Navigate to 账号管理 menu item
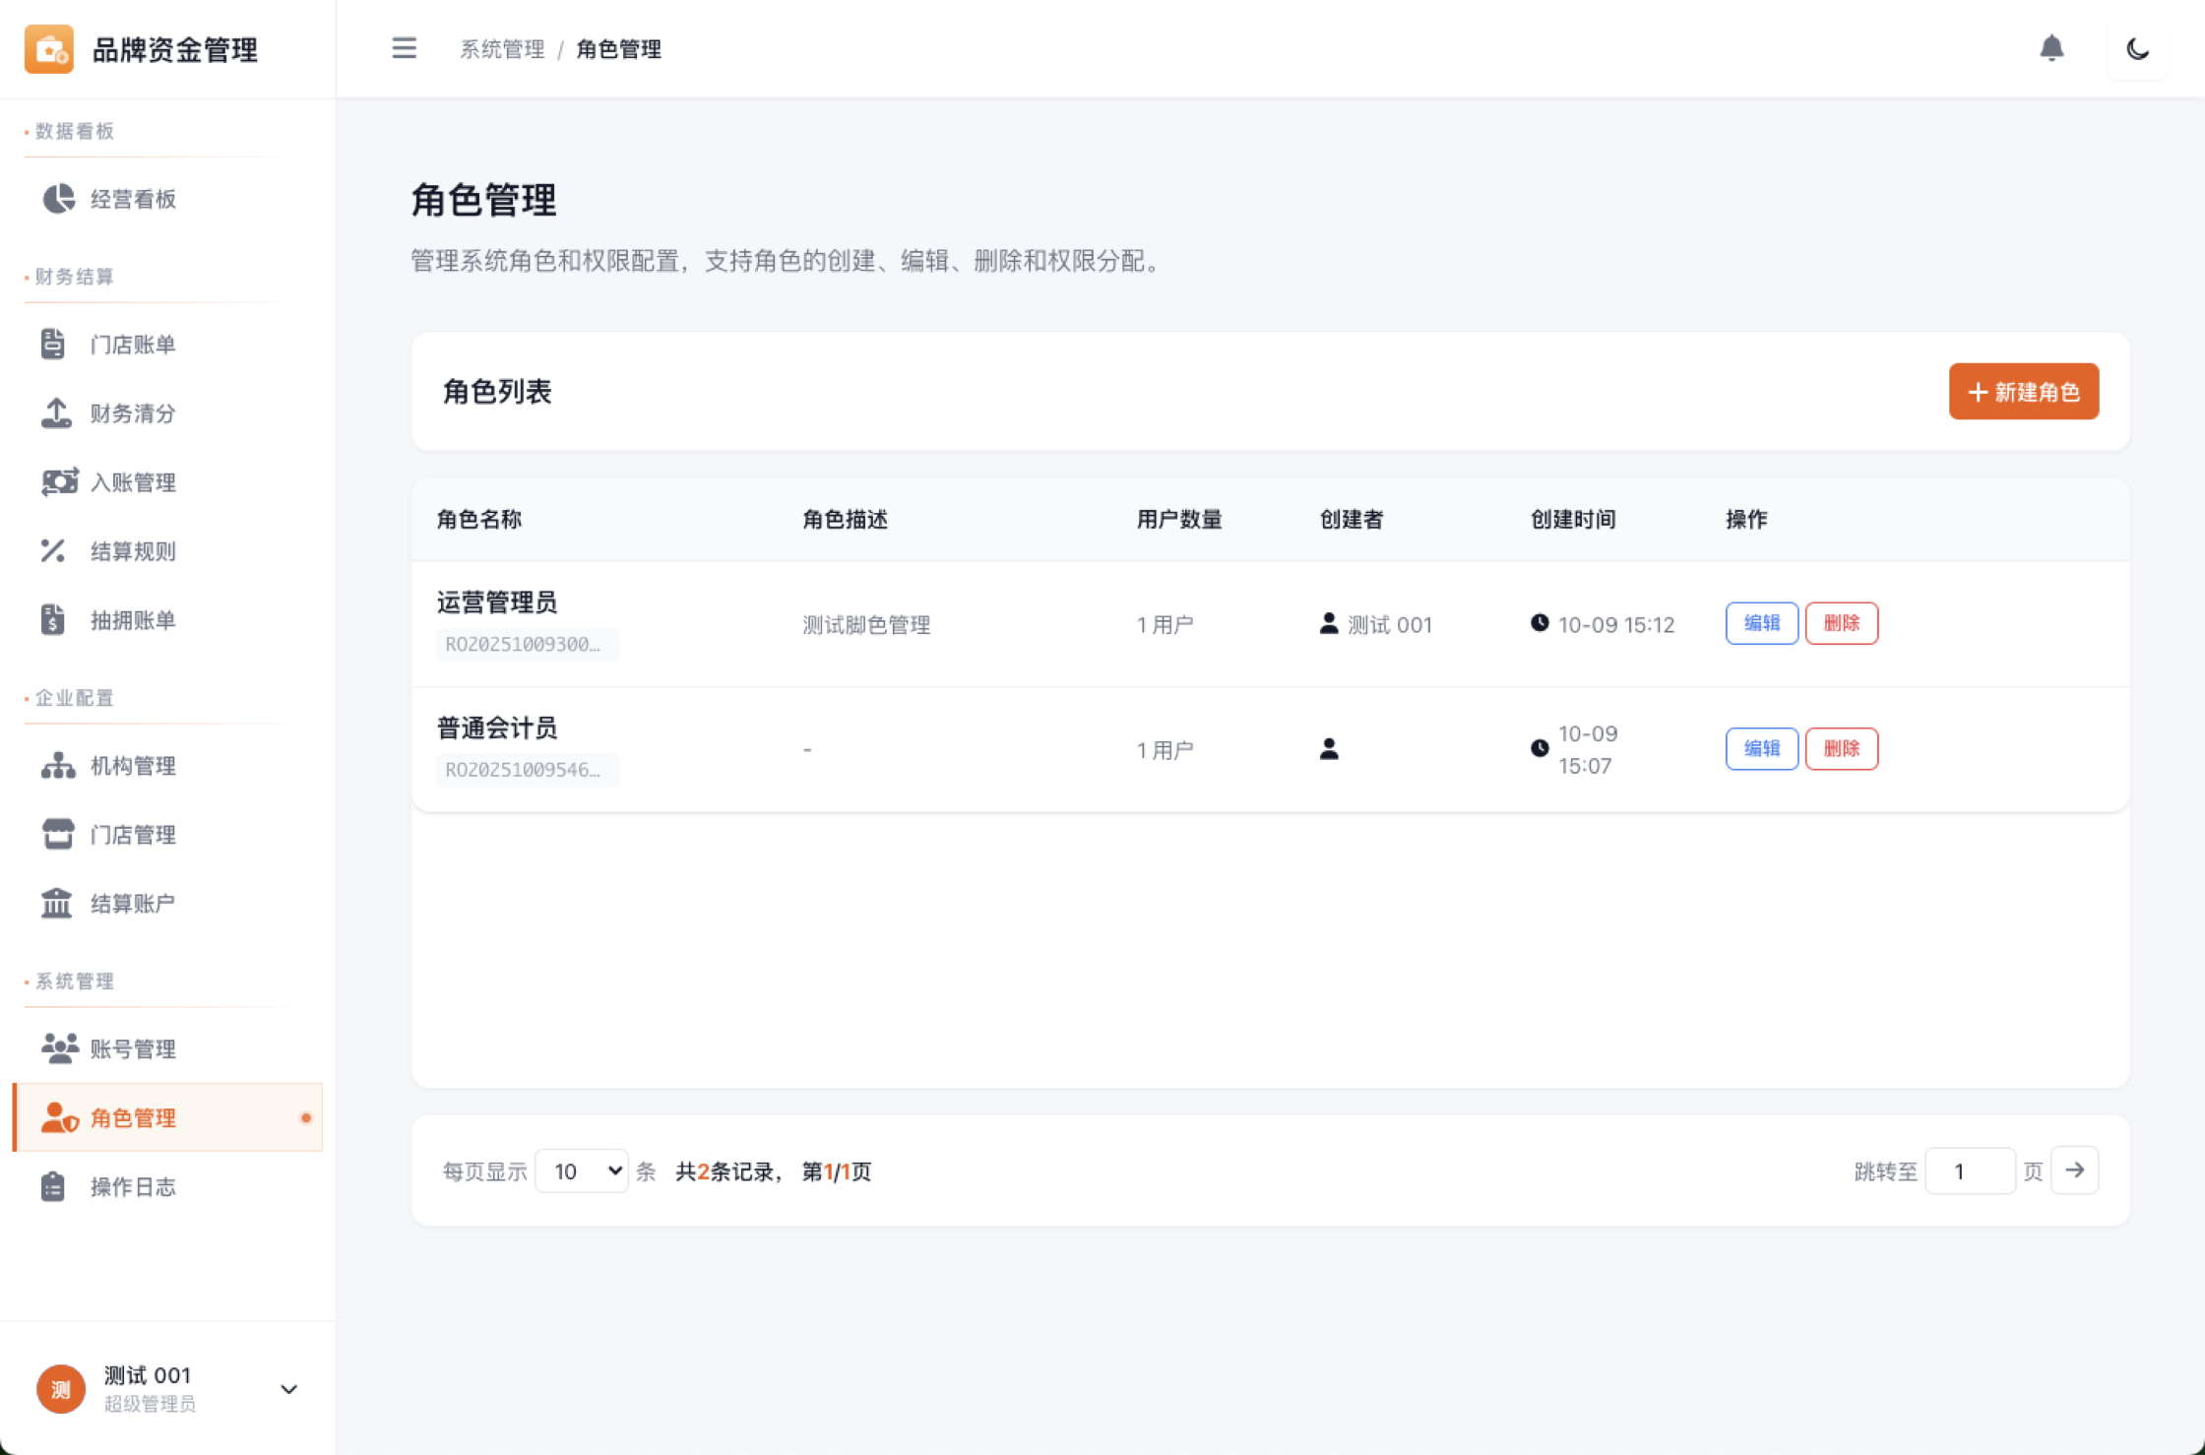This screenshot has height=1455, width=2205. (133, 1049)
